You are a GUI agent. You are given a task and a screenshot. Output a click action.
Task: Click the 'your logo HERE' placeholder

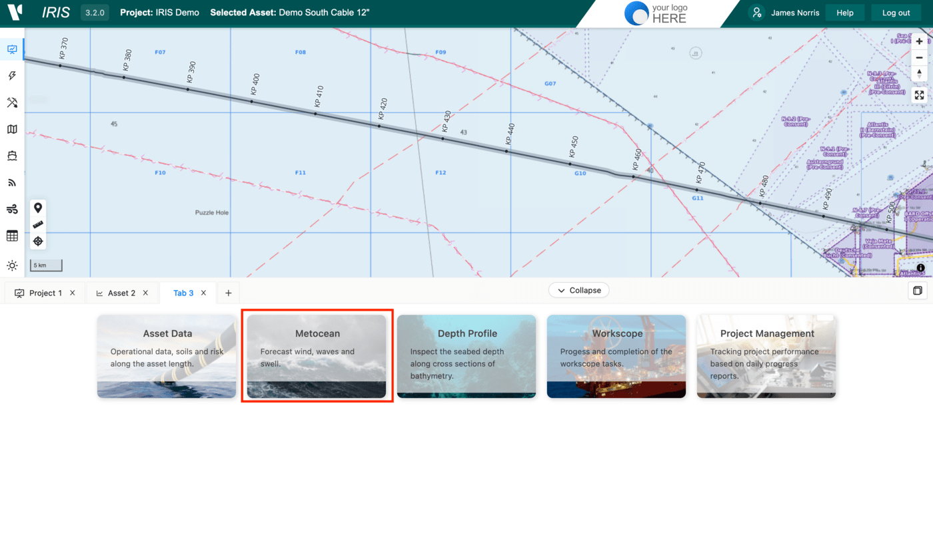tap(656, 13)
